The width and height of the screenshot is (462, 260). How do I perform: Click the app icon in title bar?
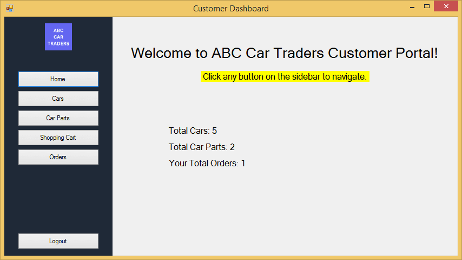[x=10, y=8]
